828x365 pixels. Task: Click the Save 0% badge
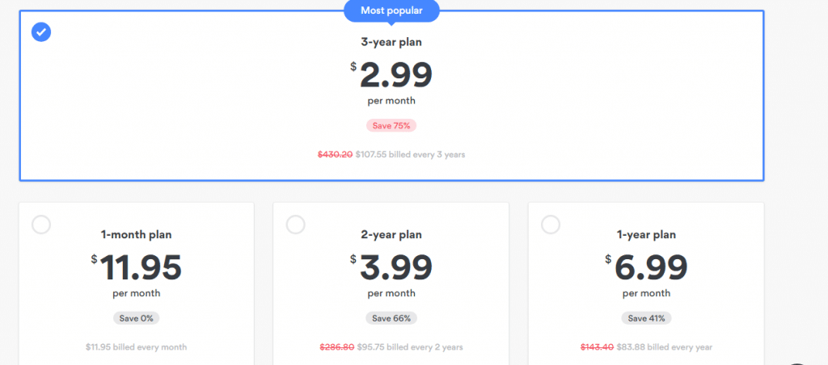pyautogui.click(x=136, y=318)
